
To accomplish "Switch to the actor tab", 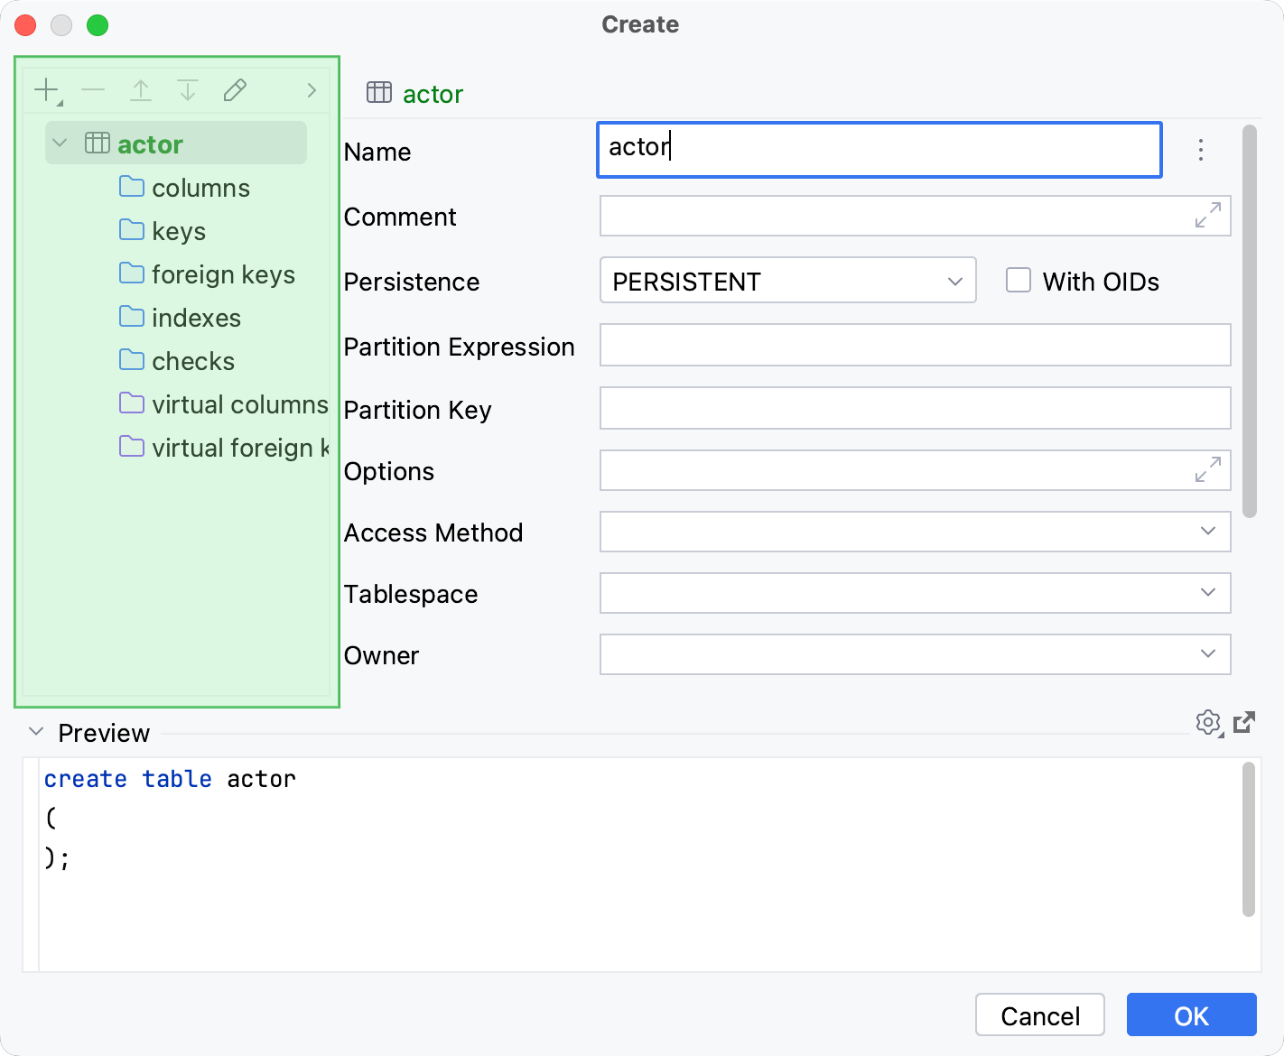I will pyautogui.click(x=416, y=94).
